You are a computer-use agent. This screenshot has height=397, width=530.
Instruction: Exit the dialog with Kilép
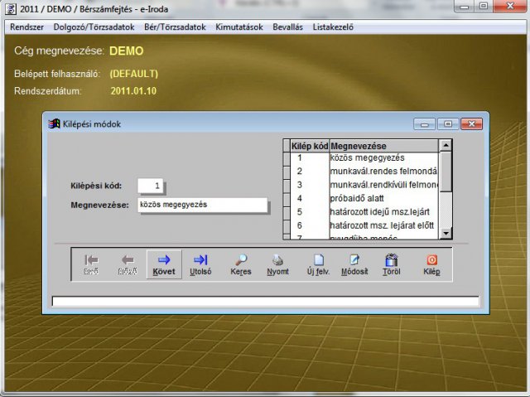click(x=431, y=264)
